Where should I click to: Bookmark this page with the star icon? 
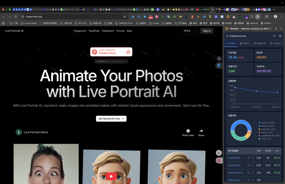(x=125, y=17)
